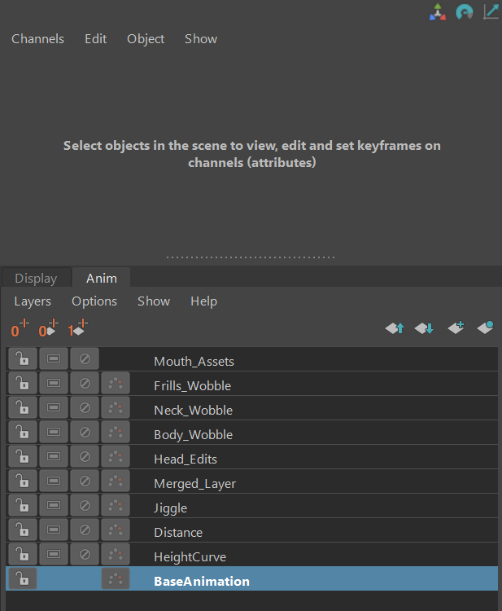The height and width of the screenshot is (611, 502).
Task: Mute the Mouth_Assets layer
Action: coord(85,358)
